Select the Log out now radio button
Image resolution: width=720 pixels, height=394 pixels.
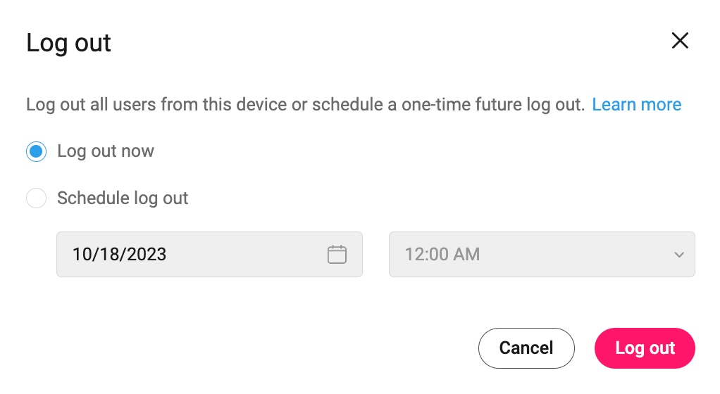click(37, 151)
